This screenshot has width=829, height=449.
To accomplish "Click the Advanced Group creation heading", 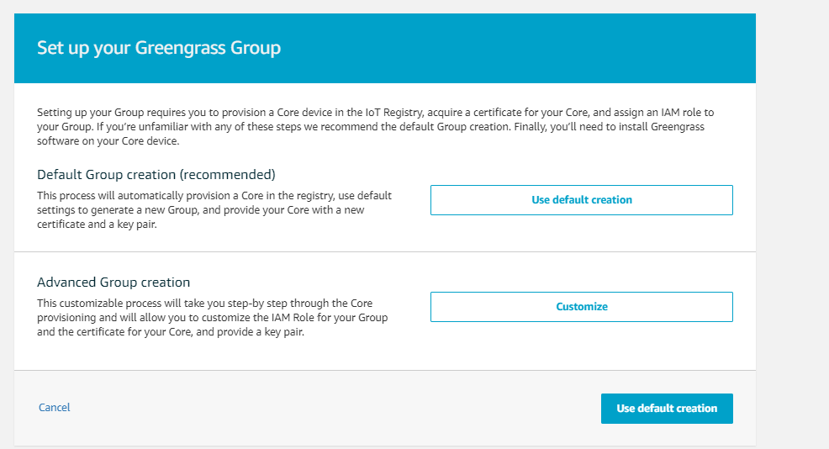I will pyautogui.click(x=114, y=282).
